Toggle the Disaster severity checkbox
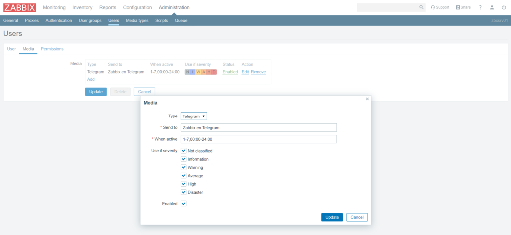Screen dimensions: 511x235 pos(184,192)
